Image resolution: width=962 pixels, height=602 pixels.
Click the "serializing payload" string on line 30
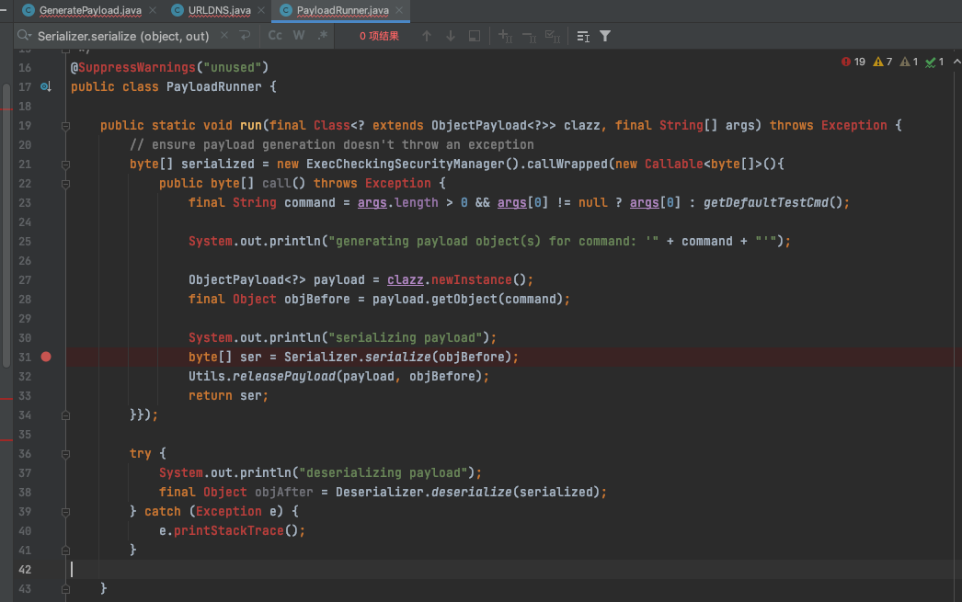click(405, 338)
